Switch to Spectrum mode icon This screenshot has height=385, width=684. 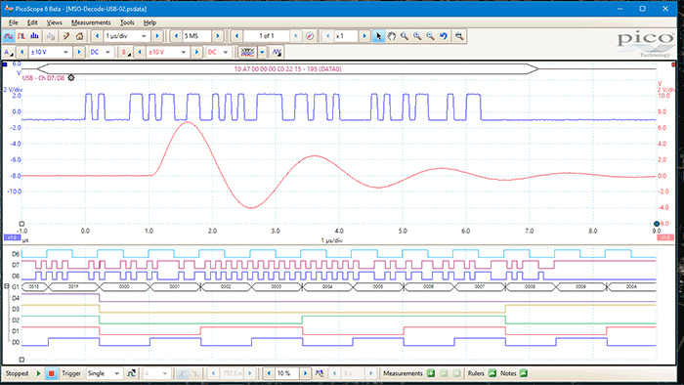pyautogui.click(x=34, y=36)
